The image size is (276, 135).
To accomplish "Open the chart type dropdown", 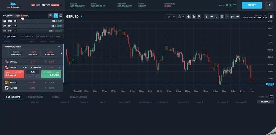I will (181, 17).
